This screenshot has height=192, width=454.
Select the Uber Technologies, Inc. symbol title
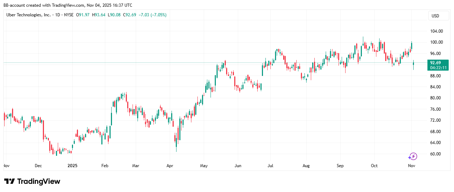(28, 15)
